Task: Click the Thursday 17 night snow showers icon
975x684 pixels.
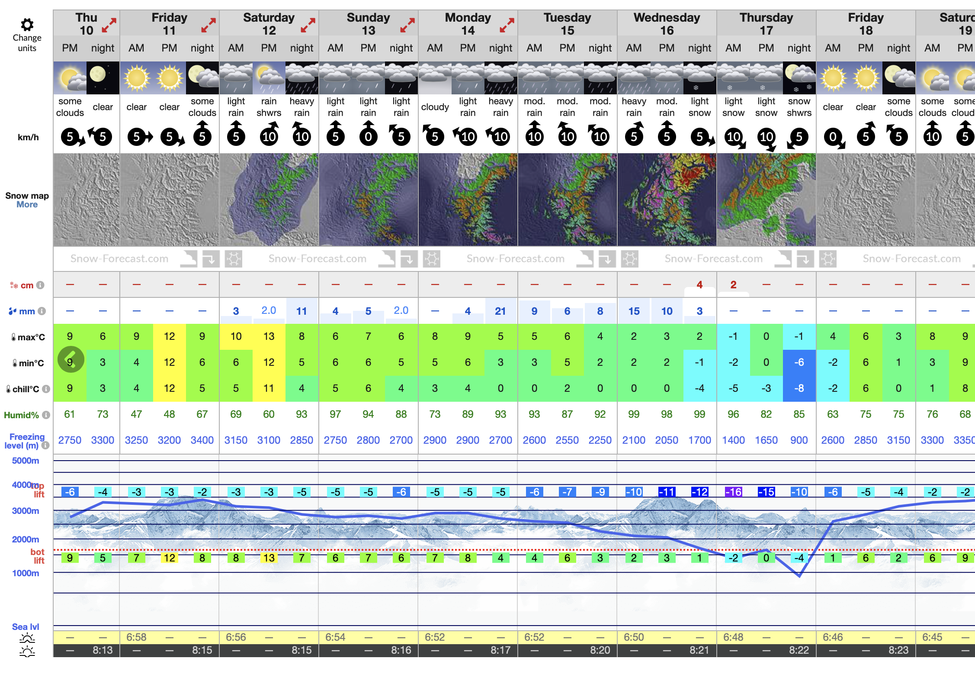Action: [x=799, y=78]
